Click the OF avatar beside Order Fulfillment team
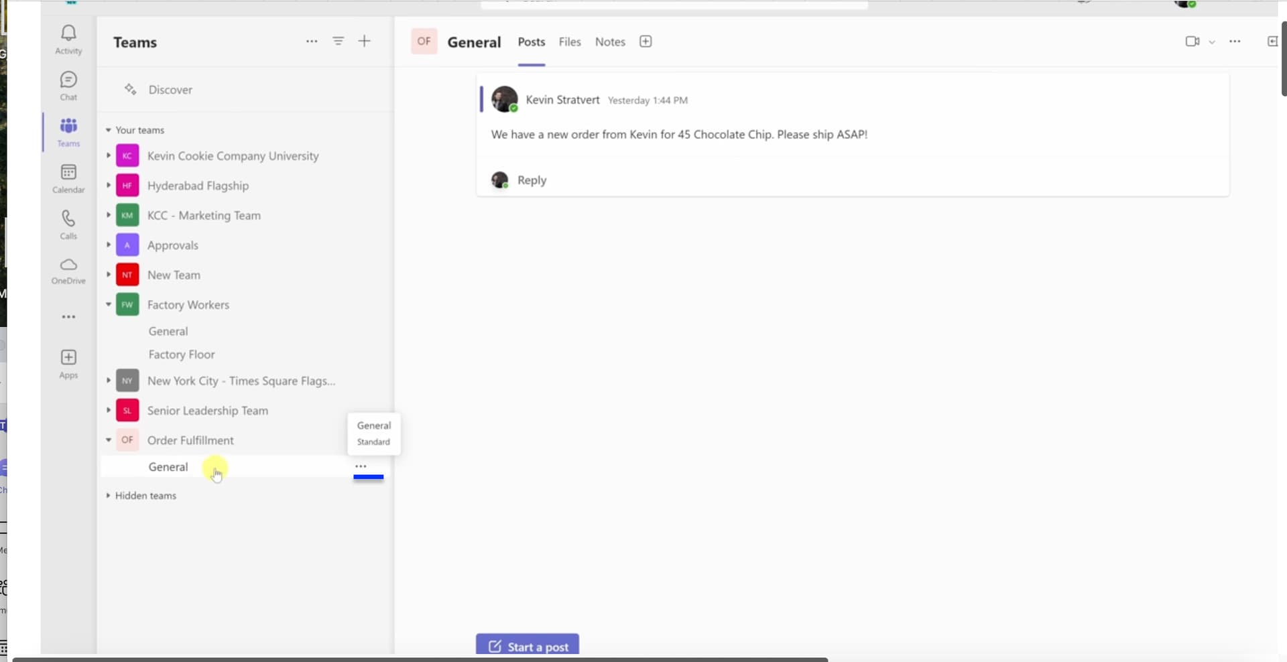 click(x=127, y=440)
